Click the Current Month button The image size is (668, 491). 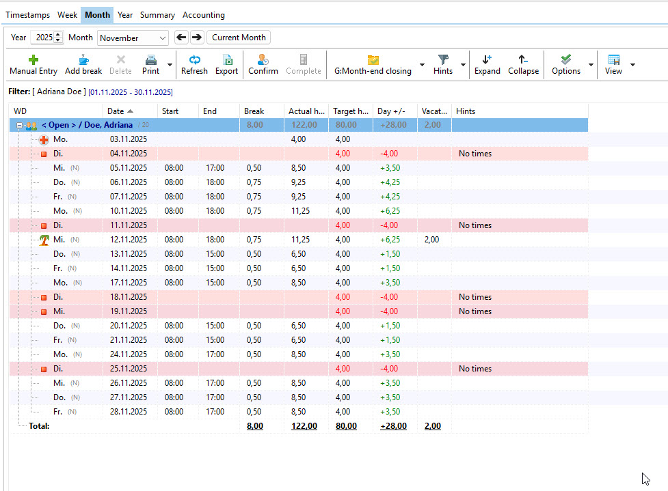coord(239,38)
